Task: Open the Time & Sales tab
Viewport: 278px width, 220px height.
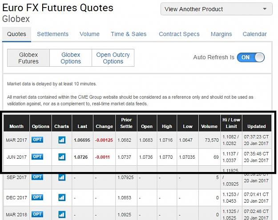Action: click(129, 34)
